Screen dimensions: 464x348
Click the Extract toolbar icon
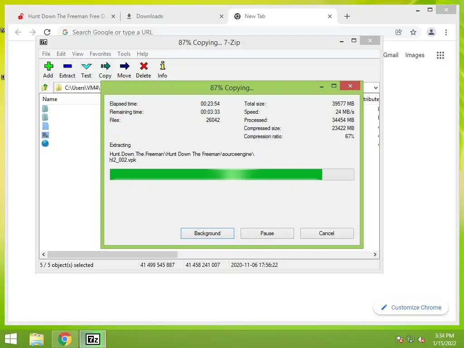68,66
